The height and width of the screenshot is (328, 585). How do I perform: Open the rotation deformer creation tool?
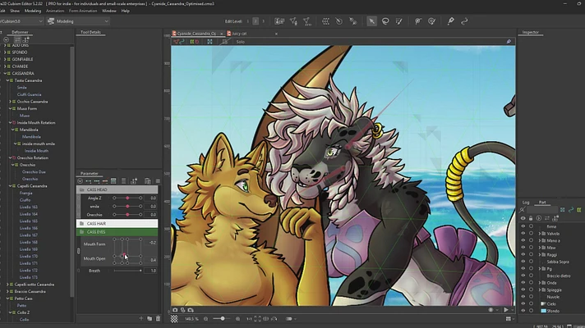[x=339, y=21]
